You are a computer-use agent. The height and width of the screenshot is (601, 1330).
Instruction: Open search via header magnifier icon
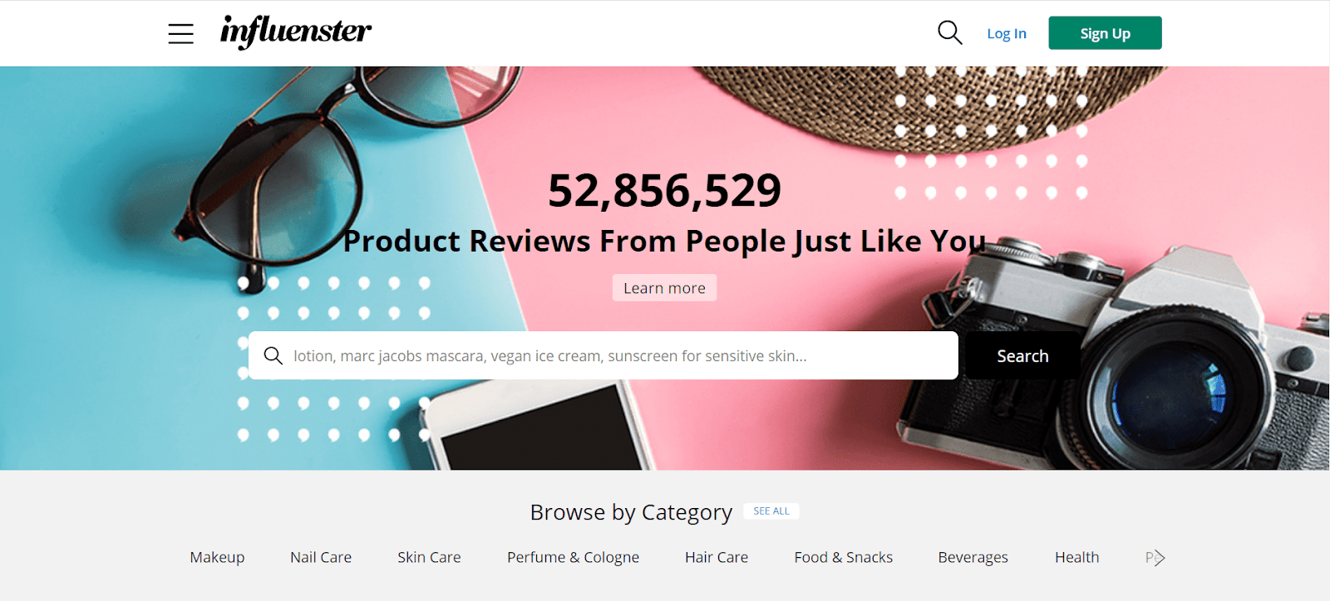(949, 32)
